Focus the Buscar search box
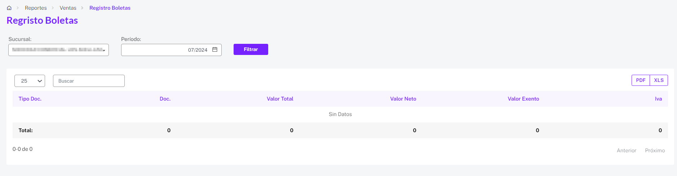The height and width of the screenshot is (176, 677). (x=89, y=81)
